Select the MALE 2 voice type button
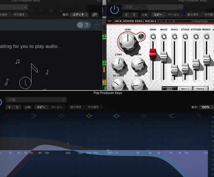The width and height of the screenshot is (214, 177). click(185, 88)
